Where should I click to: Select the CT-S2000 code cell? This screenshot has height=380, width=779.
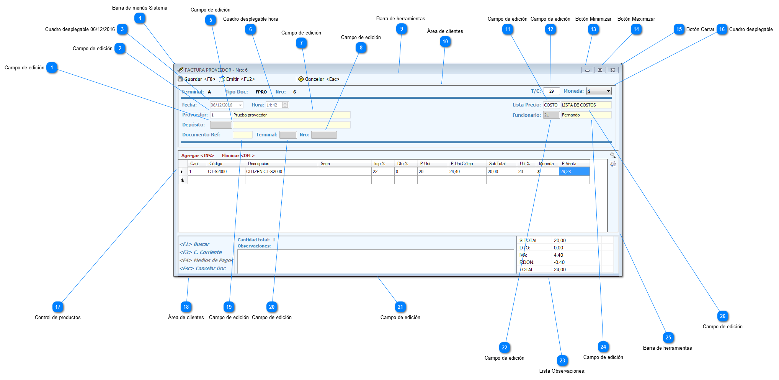(226, 172)
